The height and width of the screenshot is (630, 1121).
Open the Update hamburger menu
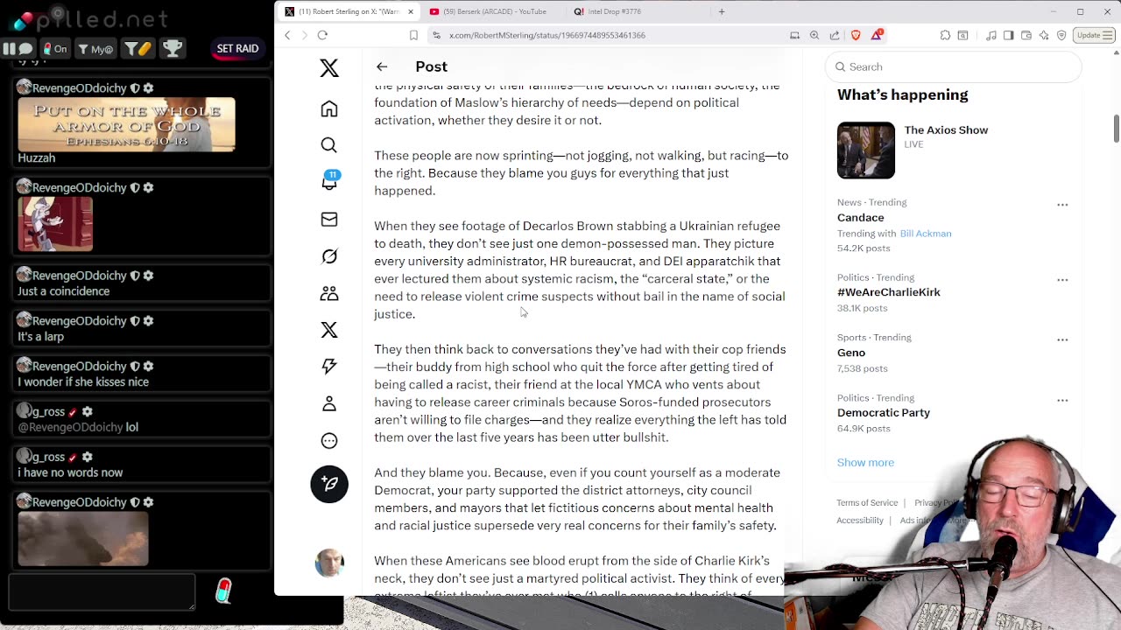(x=1095, y=35)
